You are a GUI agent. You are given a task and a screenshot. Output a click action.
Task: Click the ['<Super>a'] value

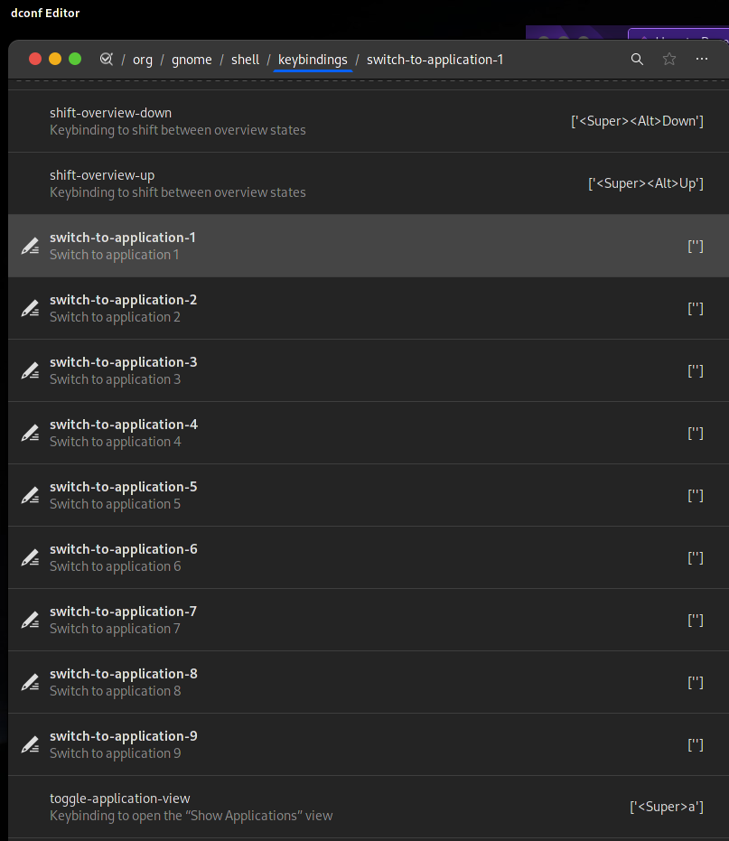pyautogui.click(x=667, y=807)
